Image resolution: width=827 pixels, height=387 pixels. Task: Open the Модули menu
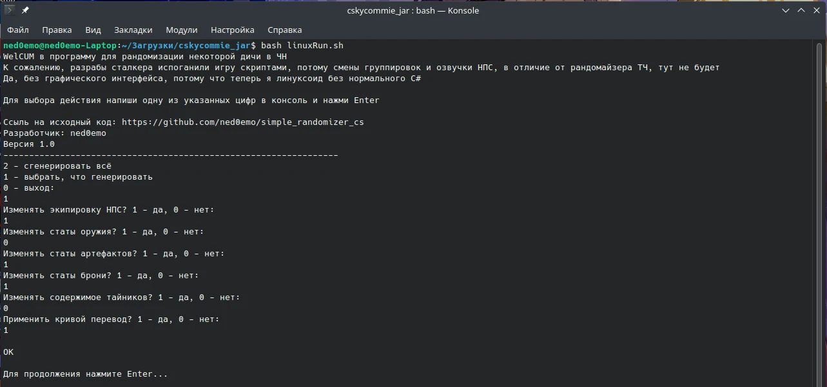(181, 30)
